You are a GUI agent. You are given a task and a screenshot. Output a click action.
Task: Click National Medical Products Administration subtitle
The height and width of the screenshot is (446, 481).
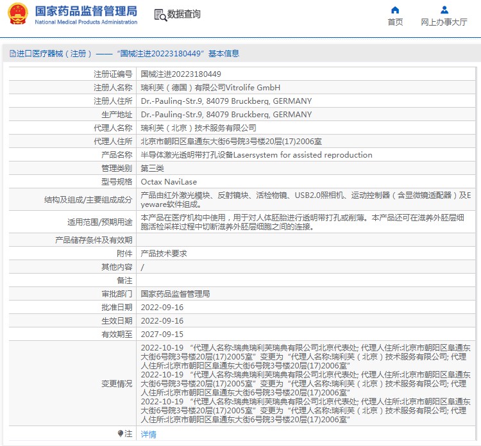click(x=86, y=22)
